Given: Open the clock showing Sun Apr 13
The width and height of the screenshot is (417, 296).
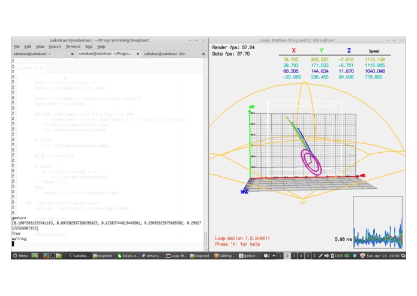Looking at the screenshot, I should [383, 256].
